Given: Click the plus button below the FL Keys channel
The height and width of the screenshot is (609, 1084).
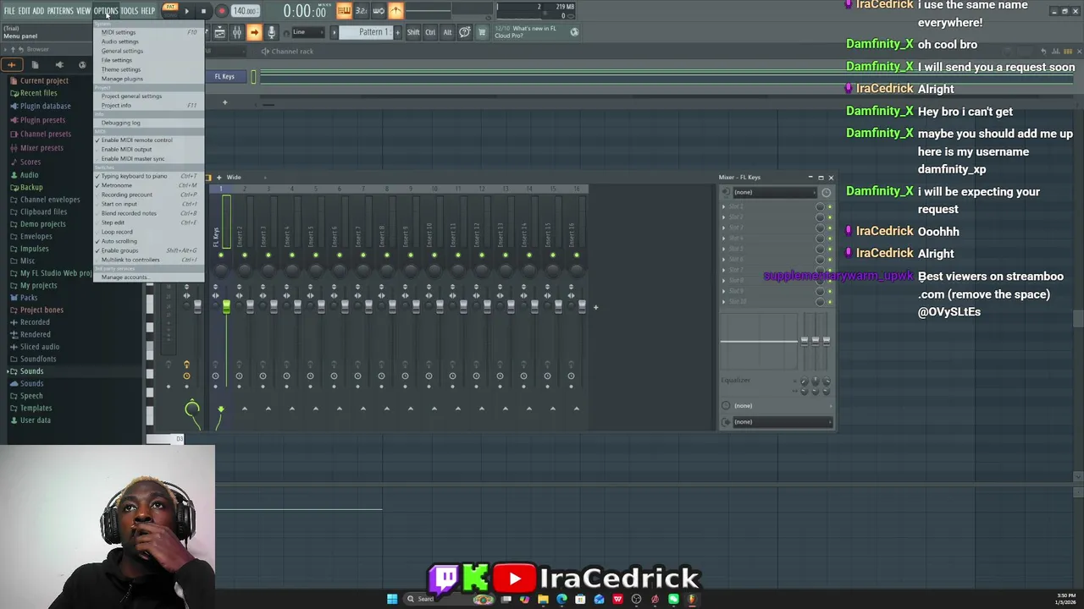Looking at the screenshot, I should point(224,102).
